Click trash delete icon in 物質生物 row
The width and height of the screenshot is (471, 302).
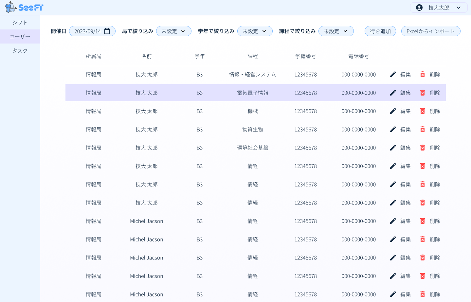point(422,130)
